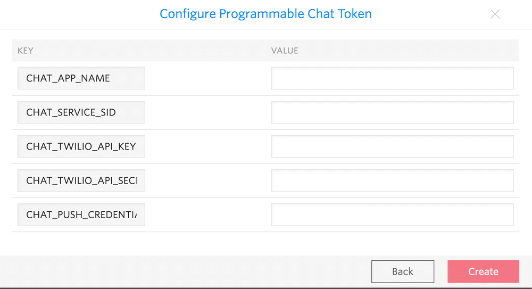532x289 pixels.
Task: Click the KEY column header
Action: tap(26, 51)
